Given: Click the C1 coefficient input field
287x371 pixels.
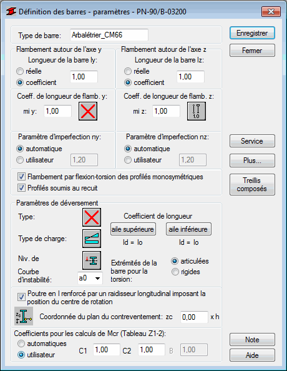Looking at the screenshot, I should [107, 350].
